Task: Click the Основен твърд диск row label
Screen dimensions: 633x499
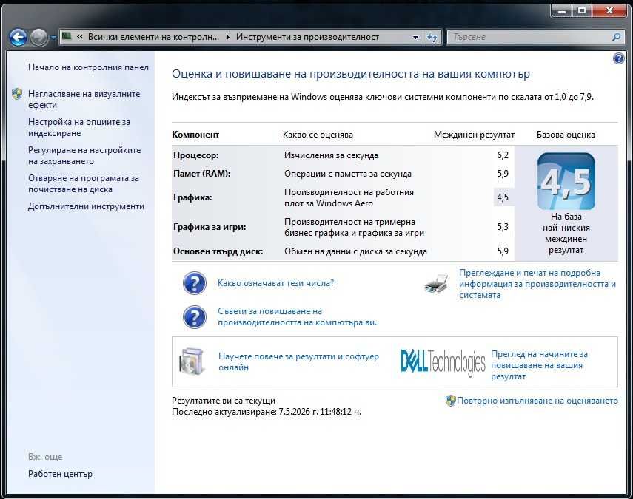Action: [218, 251]
